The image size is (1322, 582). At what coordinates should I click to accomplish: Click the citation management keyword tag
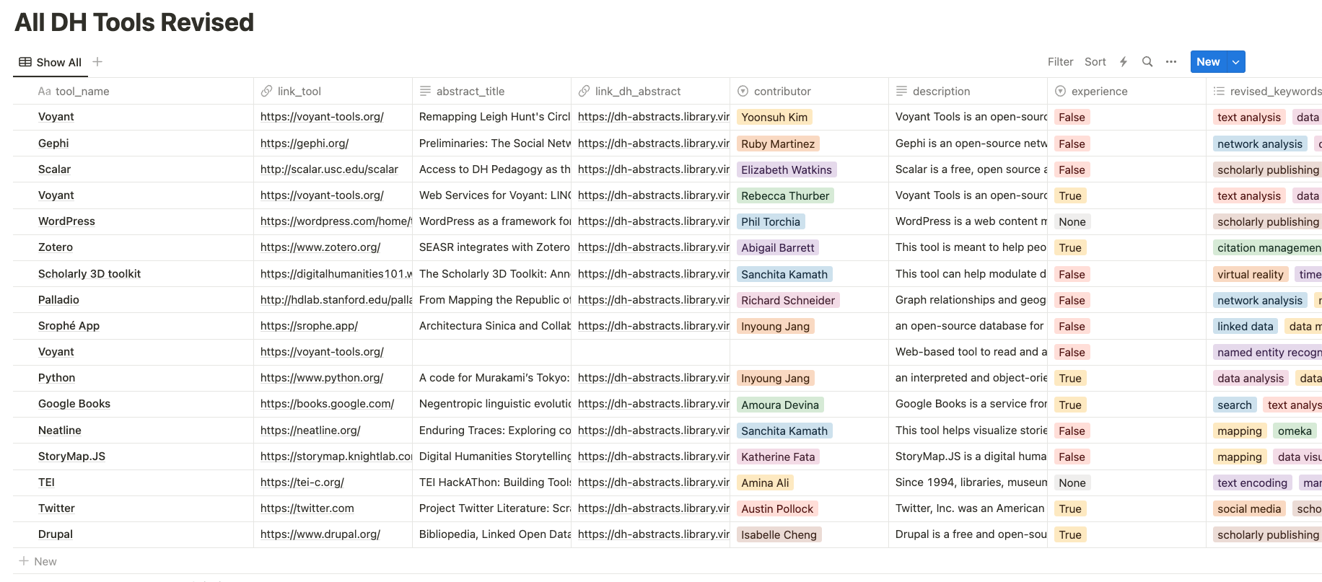[1268, 248]
